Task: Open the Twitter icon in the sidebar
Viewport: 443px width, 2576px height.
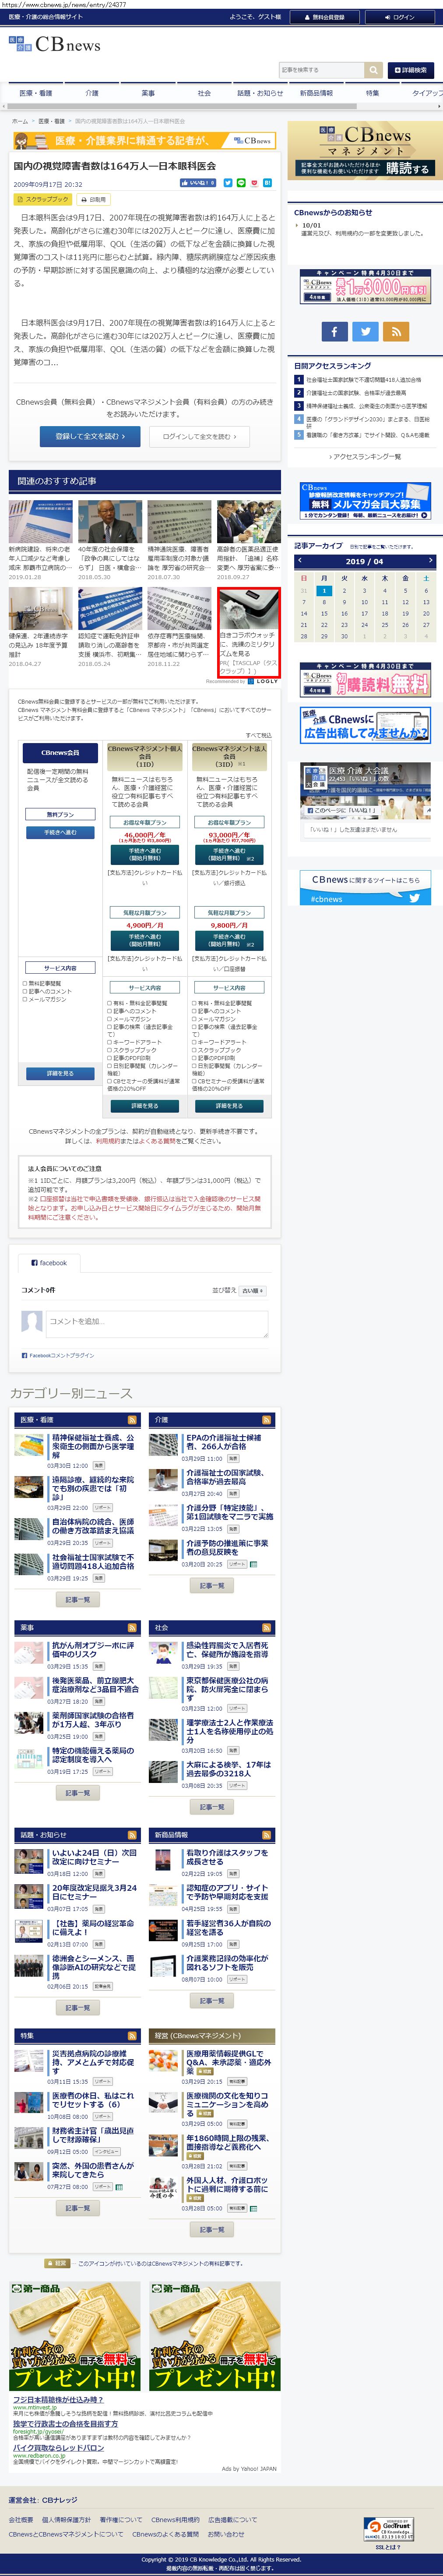Action: [x=365, y=331]
